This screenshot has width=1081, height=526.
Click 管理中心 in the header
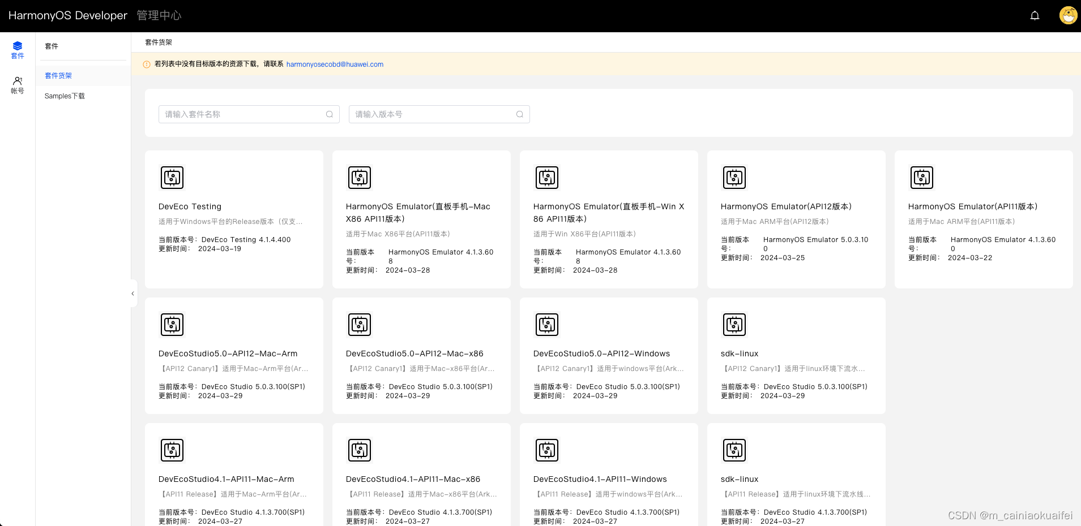(159, 15)
